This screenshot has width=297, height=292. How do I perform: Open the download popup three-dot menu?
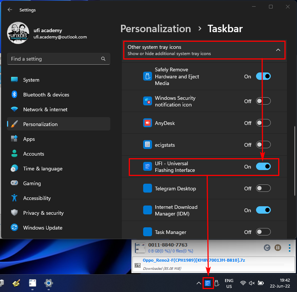tap(289, 248)
